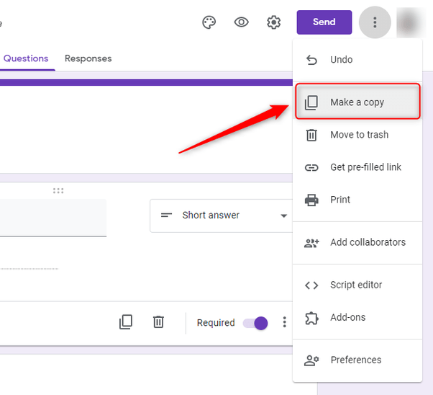This screenshot has width=433, height=395.
Task: Click the short answer lines icon
Action: [x=167, y=215]
